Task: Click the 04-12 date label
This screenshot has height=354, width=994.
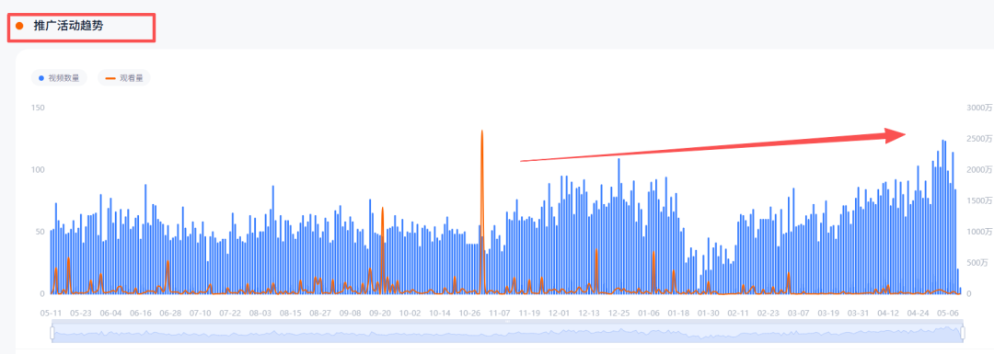Action: click(888, 313)
